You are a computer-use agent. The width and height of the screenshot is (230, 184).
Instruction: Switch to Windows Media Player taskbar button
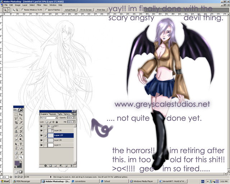[143, 181]
